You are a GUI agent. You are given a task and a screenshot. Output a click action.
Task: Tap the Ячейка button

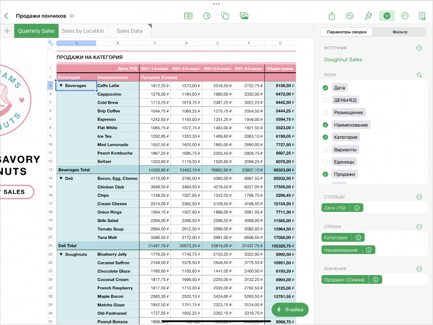[x=289, y=310]
